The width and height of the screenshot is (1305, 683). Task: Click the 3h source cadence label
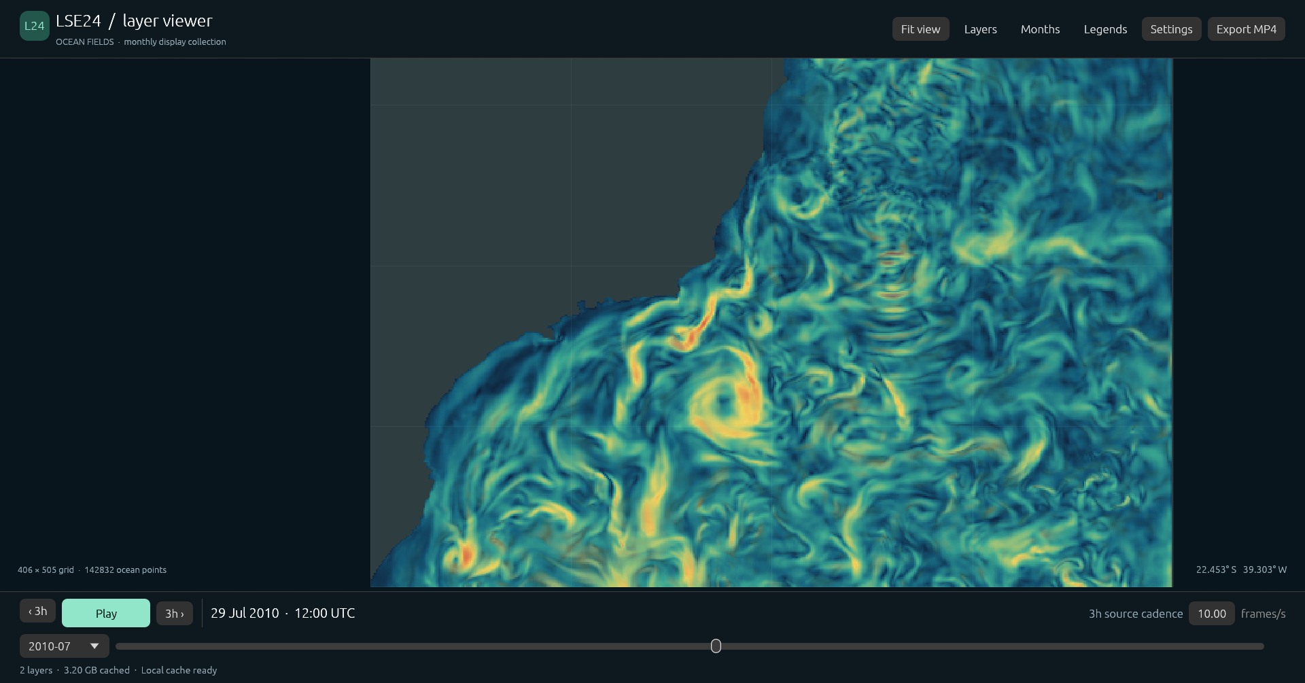pos(1135,614)
